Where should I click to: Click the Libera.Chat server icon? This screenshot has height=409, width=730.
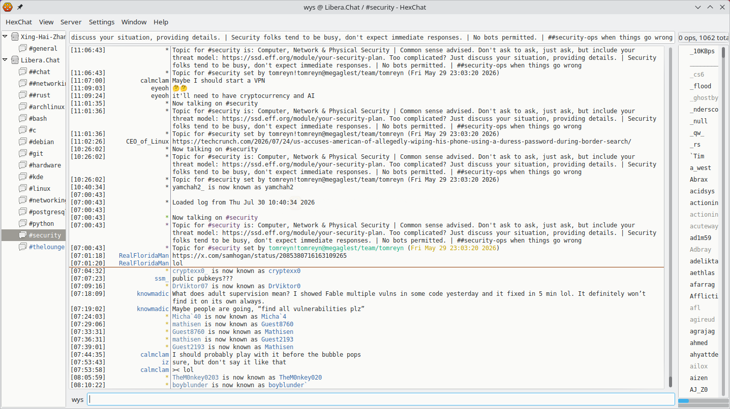tap(15, 60)
